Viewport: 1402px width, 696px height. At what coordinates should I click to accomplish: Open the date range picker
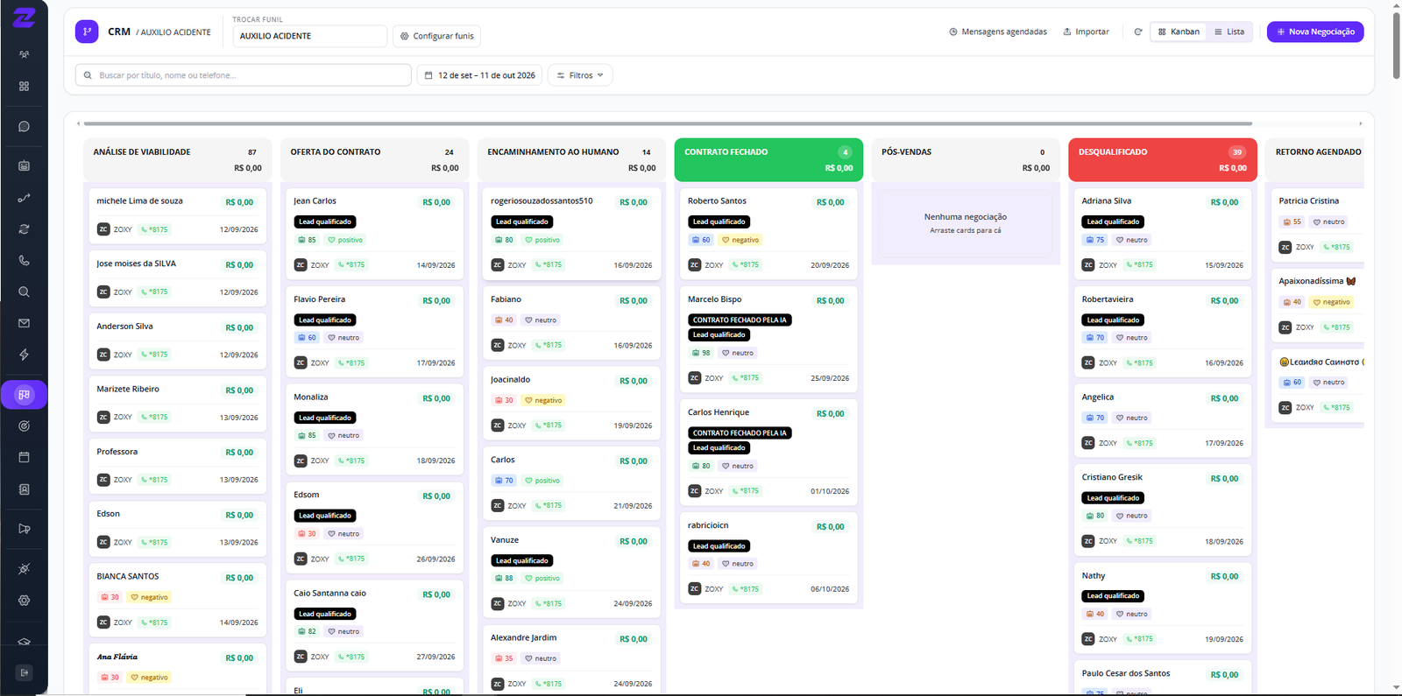click(479, 75)
